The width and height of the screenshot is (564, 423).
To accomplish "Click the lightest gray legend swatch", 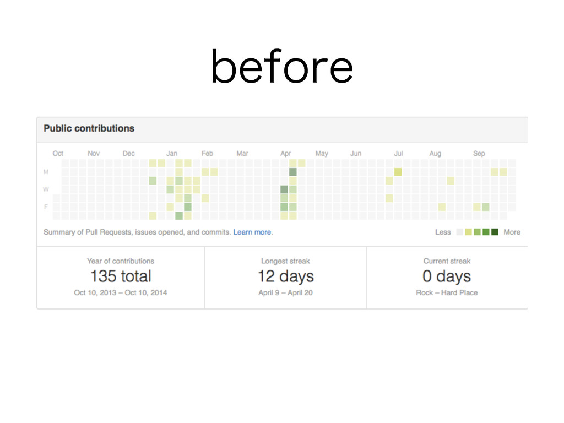I will pos(460,232).
